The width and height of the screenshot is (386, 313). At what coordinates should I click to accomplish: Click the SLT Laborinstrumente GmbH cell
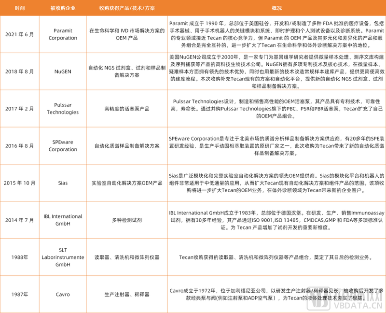click(x=62, y=257)
